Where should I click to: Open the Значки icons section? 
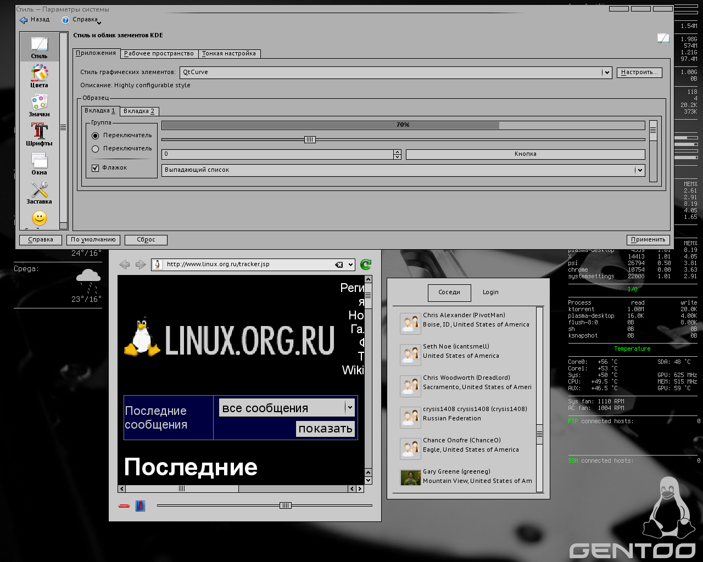coord(40,105)
